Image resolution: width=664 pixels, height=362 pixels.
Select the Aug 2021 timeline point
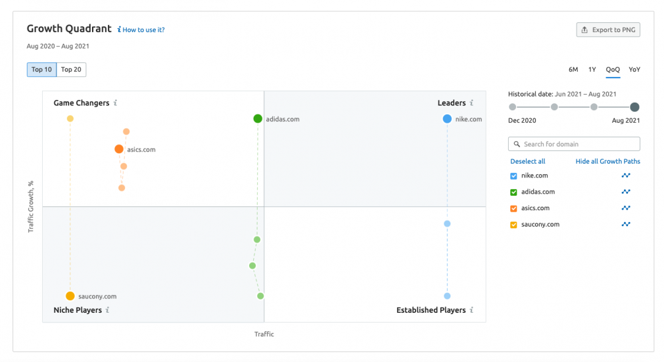tap(634, 107)
